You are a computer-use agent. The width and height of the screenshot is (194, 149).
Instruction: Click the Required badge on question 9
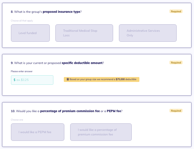click(x=176, y=63)
